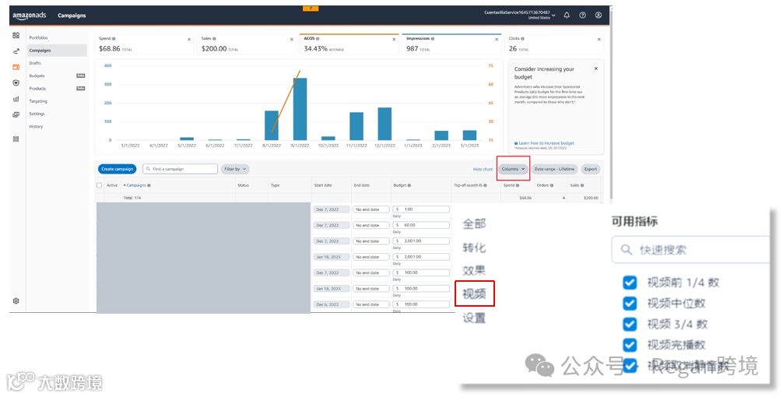Image resolution: width=783 pixels, height=397 pixels.
Task: Click the Create campaign button
Action: pos(117,169)
